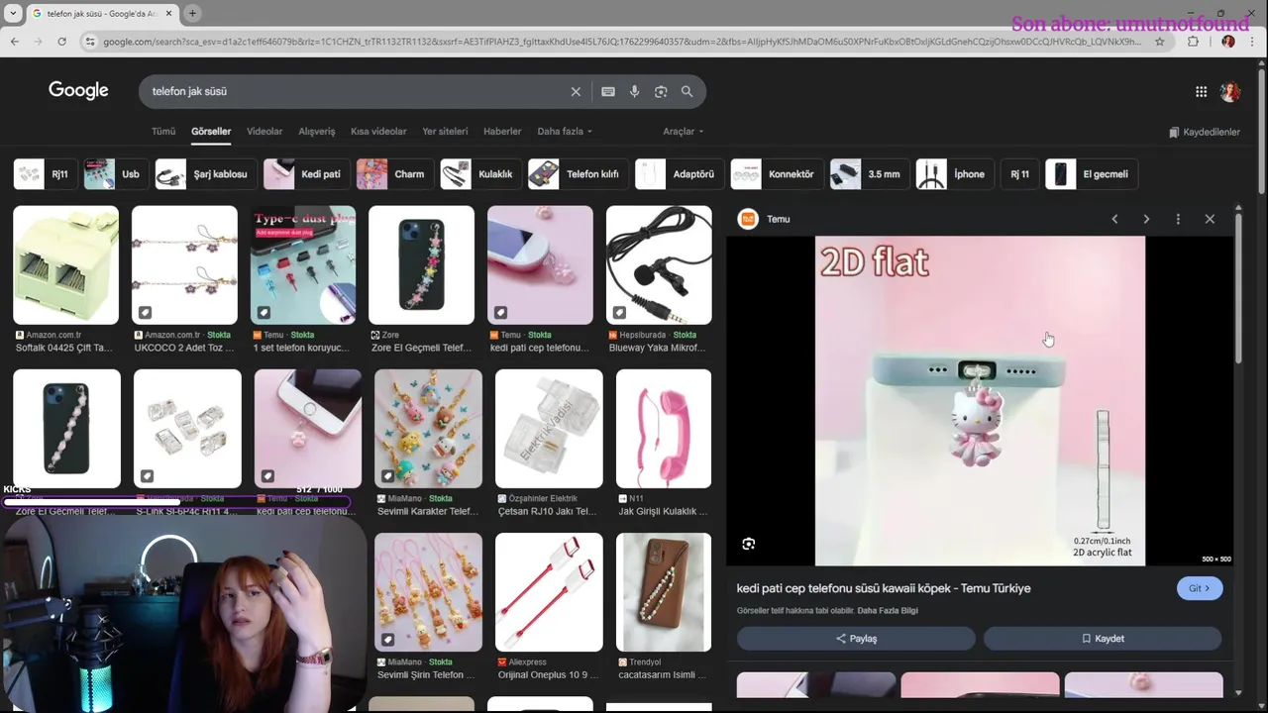1268x713 pixels.
Task: Close the Temu image preview panel
Action: pyautogui.click(x=1210, y=219)
